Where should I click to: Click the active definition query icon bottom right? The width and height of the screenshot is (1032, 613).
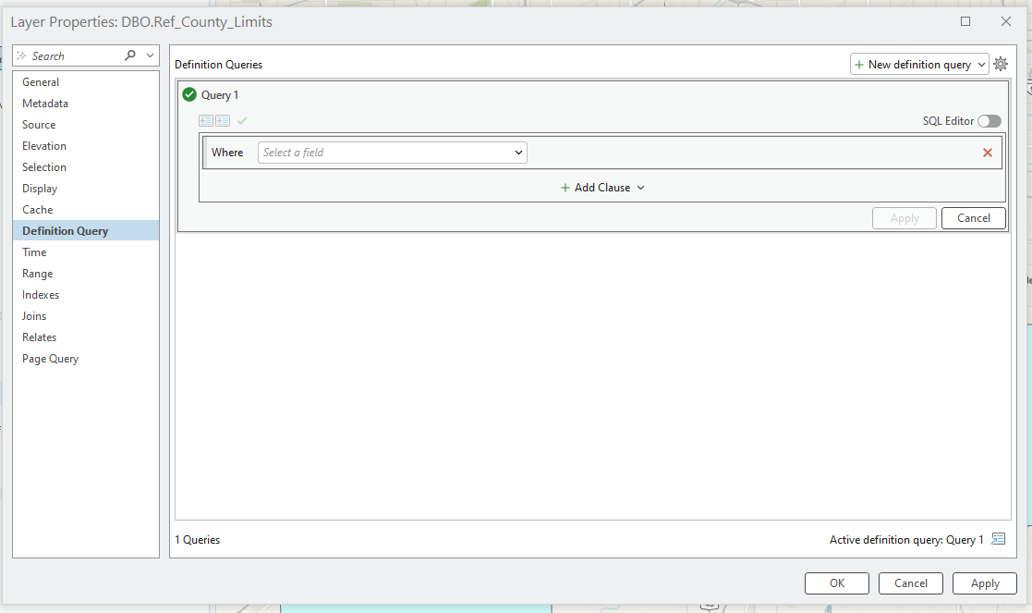(998, 539)
